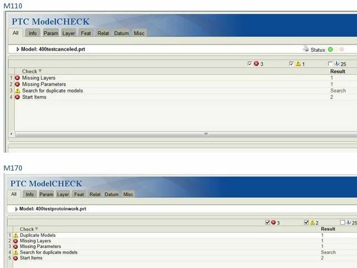
Task: Click error icon beside Missing Layers in M110
Action: 17,78
